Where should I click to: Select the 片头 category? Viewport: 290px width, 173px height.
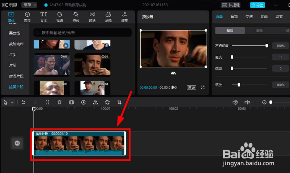(12, 54)
